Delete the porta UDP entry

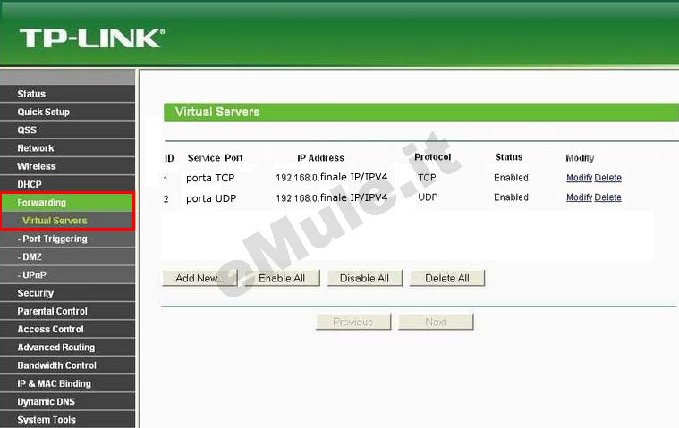click(x=608, y=197)
